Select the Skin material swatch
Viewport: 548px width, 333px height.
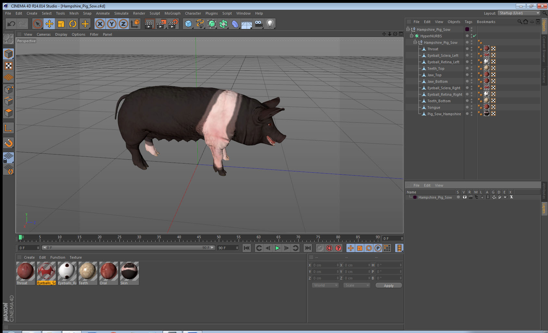pyautogui.click(x=129, y=273)
